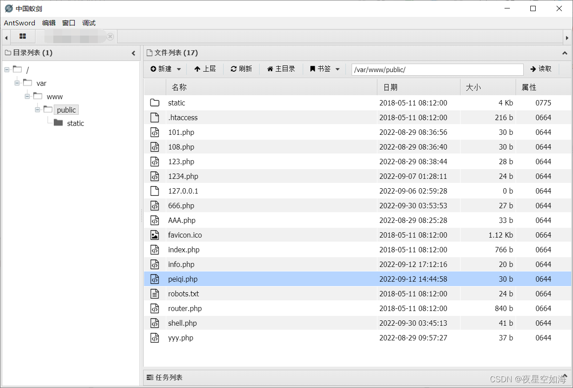
Task: Click date 2022-09-07 01:28:11
Action: (413, 176)
